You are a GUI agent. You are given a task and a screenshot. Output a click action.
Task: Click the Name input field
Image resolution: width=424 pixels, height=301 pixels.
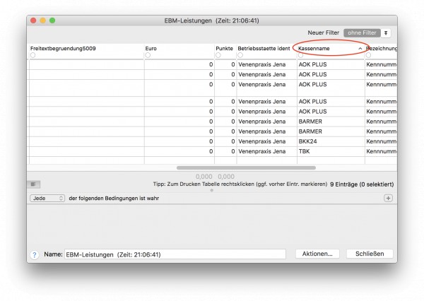pyautogui.click(x=175, y=254)
